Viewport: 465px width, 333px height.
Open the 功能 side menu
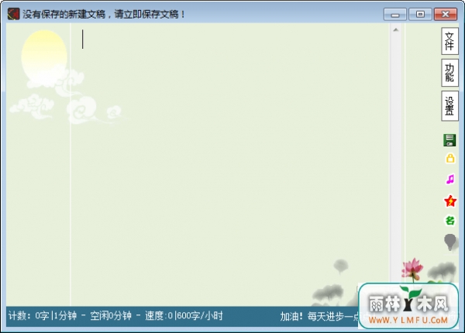449,73
